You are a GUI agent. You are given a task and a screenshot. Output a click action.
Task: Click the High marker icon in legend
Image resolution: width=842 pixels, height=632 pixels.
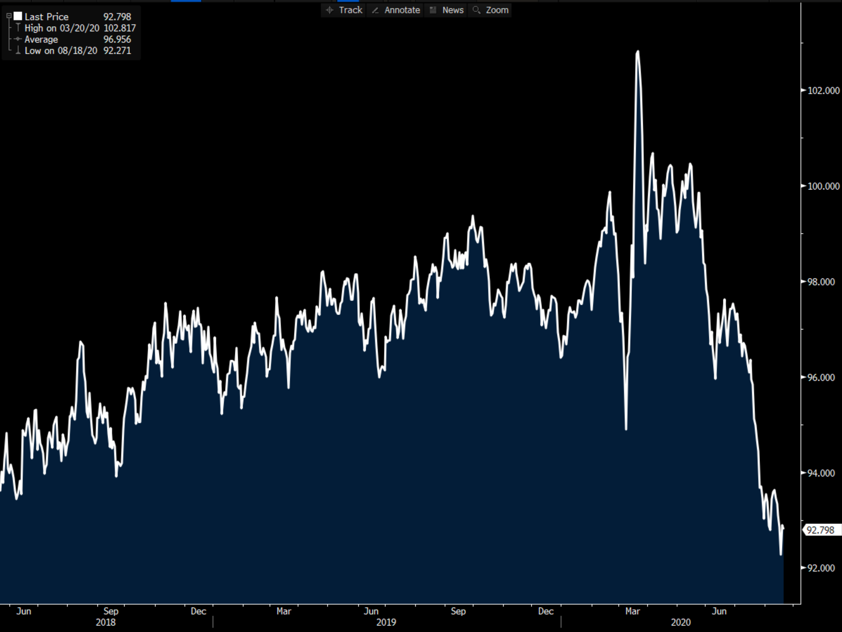point(18,28)
